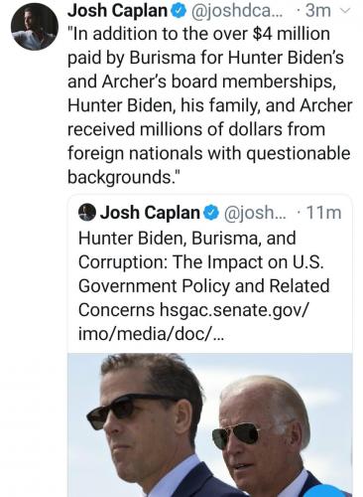Expand the tweet options chevron beside 3m
The height and width of the screenshot is (497, 363).
(x=344, y=11)
